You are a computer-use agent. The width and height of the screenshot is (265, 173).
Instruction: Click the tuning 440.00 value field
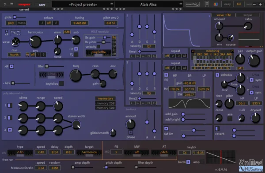point(79,23)
